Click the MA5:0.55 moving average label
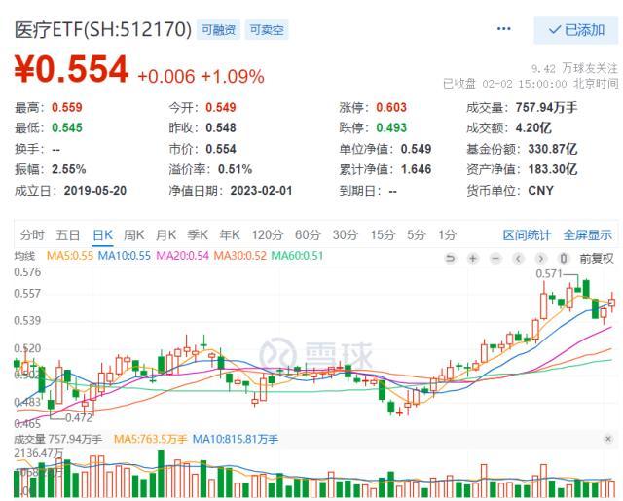Screen dimensions: 623x501 point(69,255)
